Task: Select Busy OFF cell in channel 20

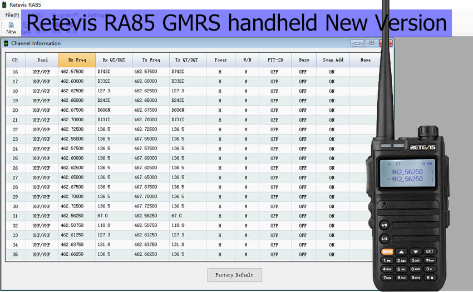Action: (304, 110)
